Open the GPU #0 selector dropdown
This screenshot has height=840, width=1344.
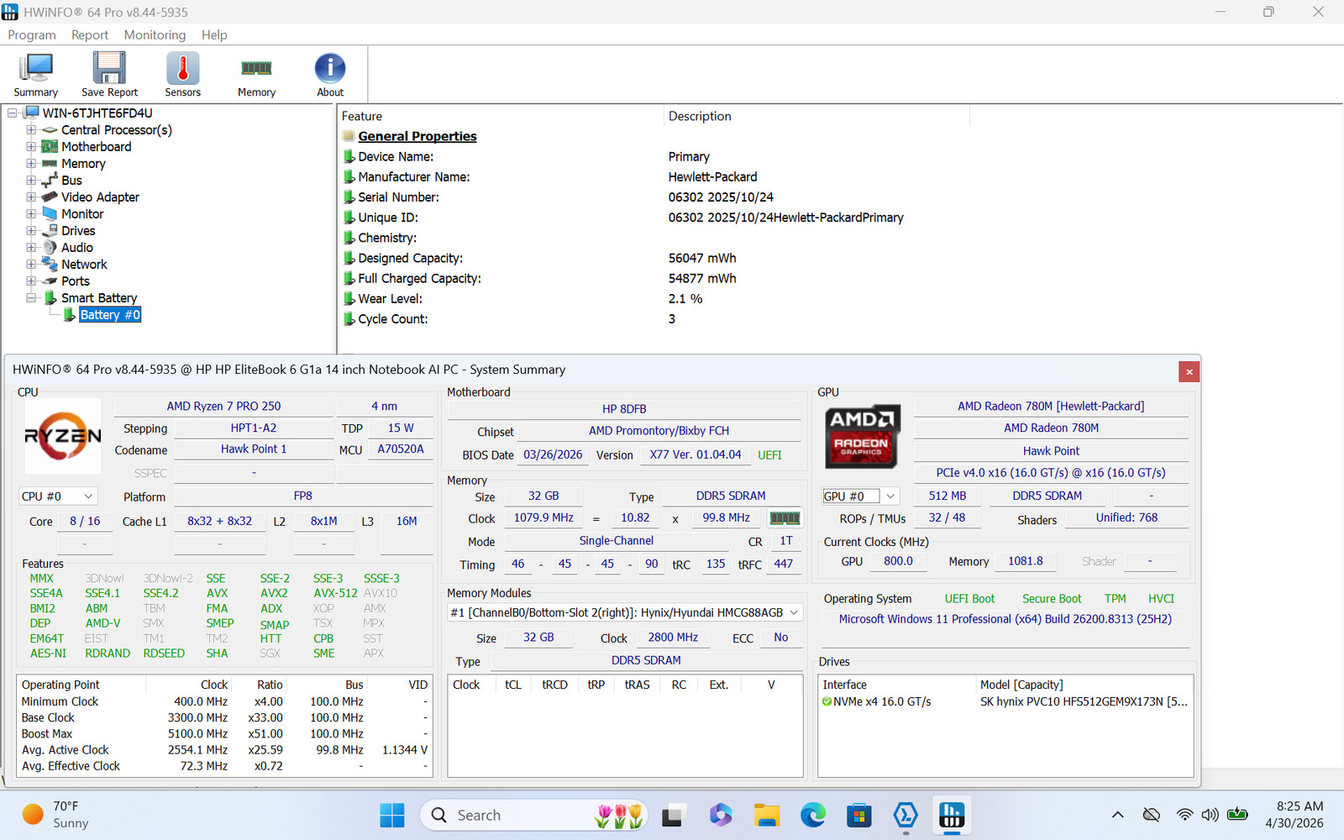[x=860, y=496]
